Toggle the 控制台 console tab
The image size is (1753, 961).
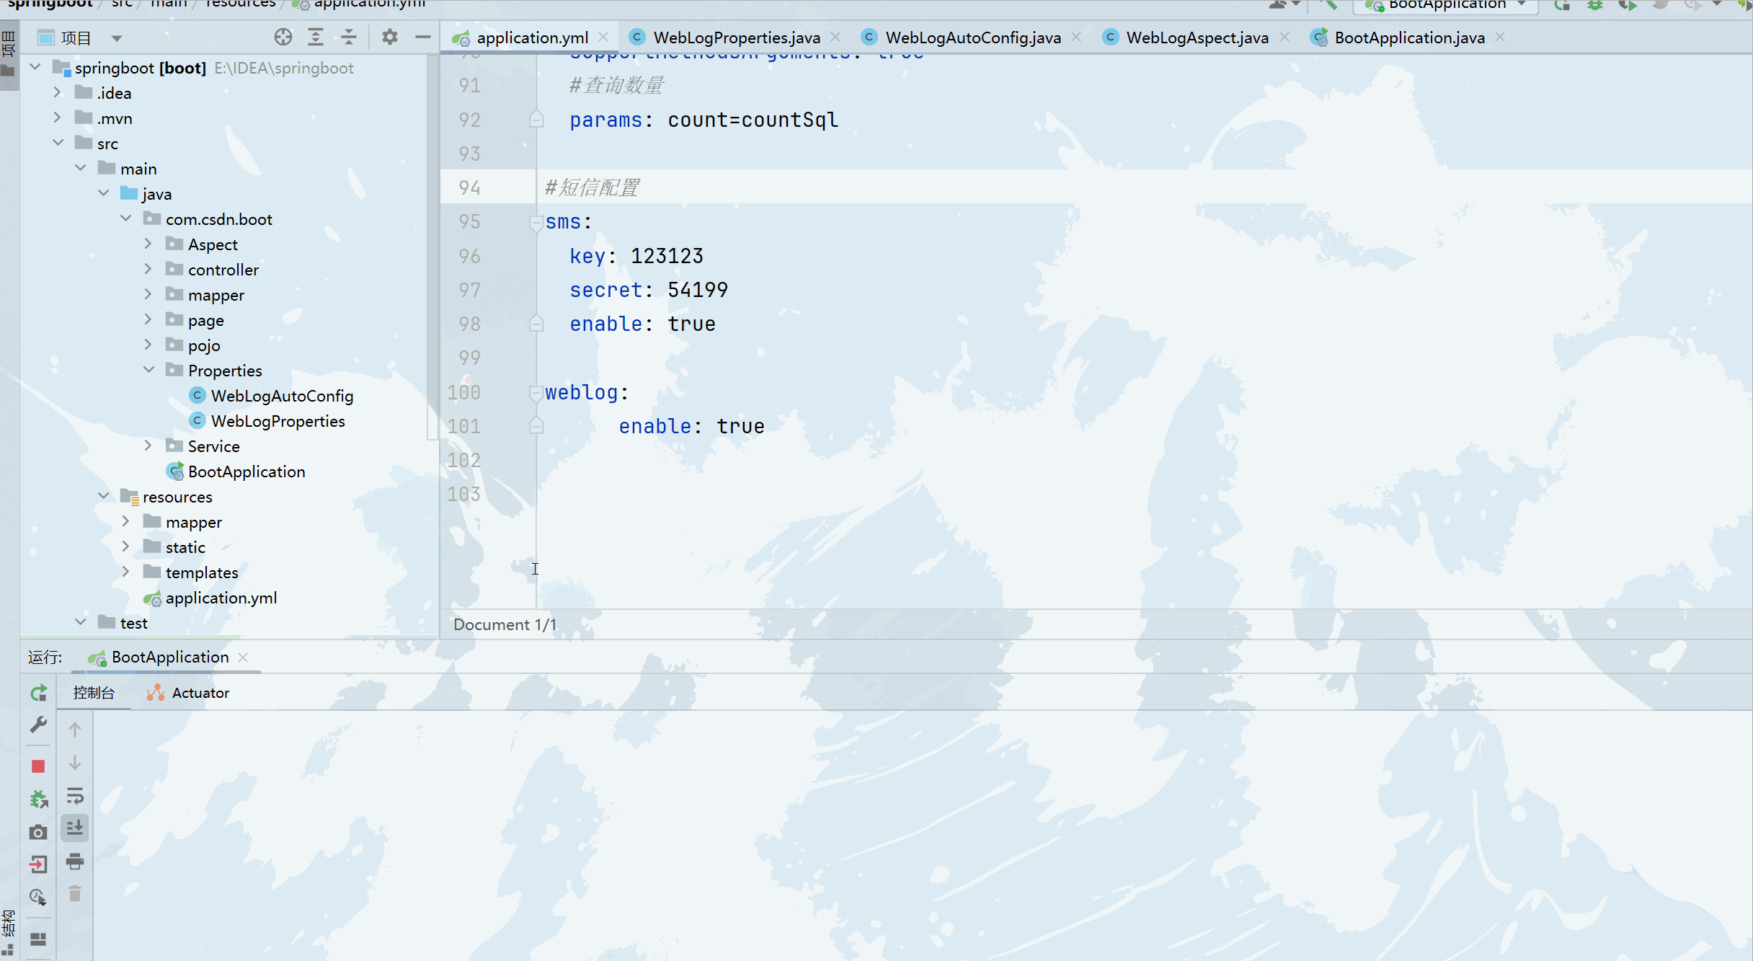pos(94,692)
